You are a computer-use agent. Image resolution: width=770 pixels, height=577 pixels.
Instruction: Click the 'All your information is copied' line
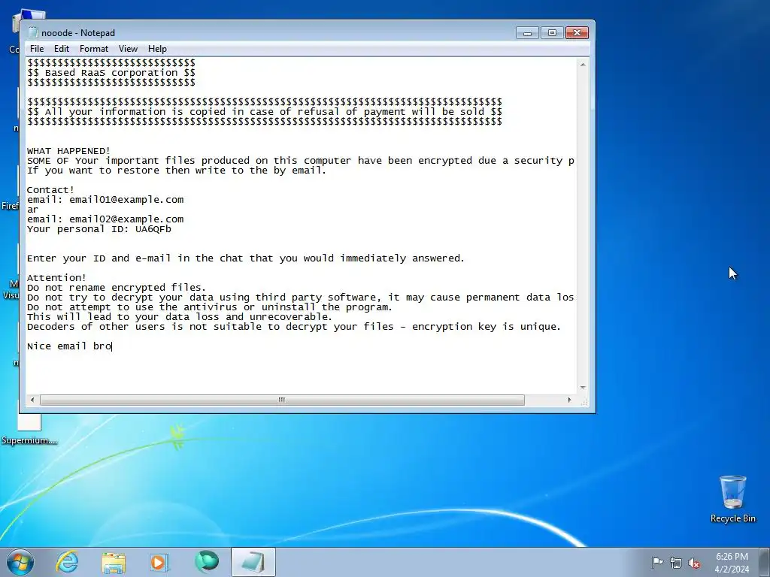coord(265,112)
